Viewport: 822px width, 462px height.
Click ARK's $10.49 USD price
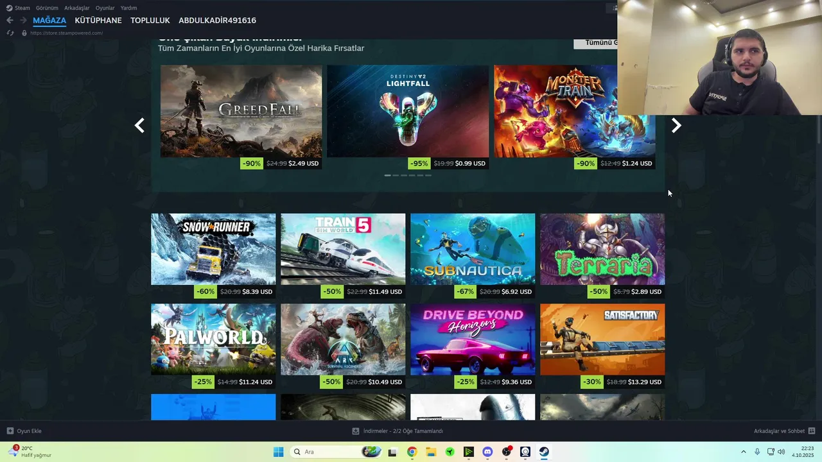[x=385, y=382]
